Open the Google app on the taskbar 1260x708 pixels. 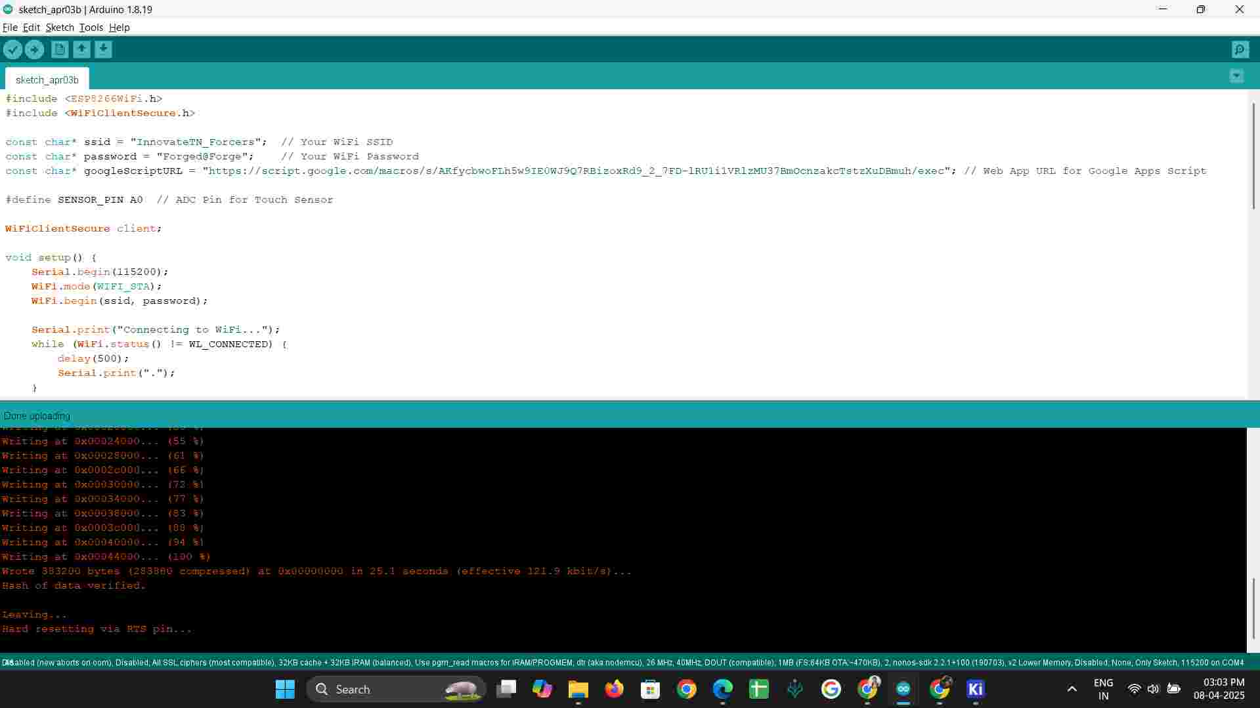831,689
